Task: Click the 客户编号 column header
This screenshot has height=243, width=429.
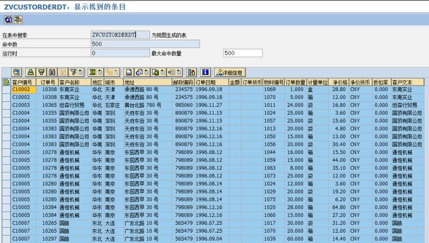Action: (23, 82)
